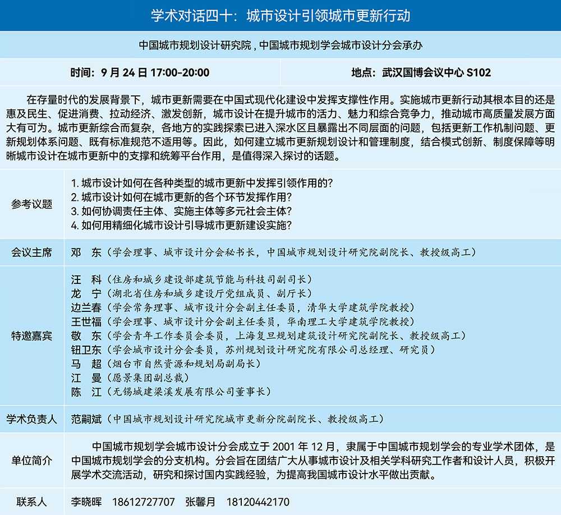The height and width of the screenshot is (515, 561).
Task: Select topic 1 about 各种类型的城市更新
Action: pos(202,183)
